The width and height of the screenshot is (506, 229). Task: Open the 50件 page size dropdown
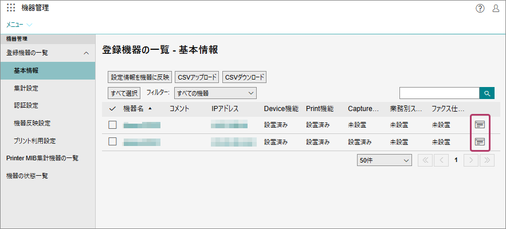(385, 160)
